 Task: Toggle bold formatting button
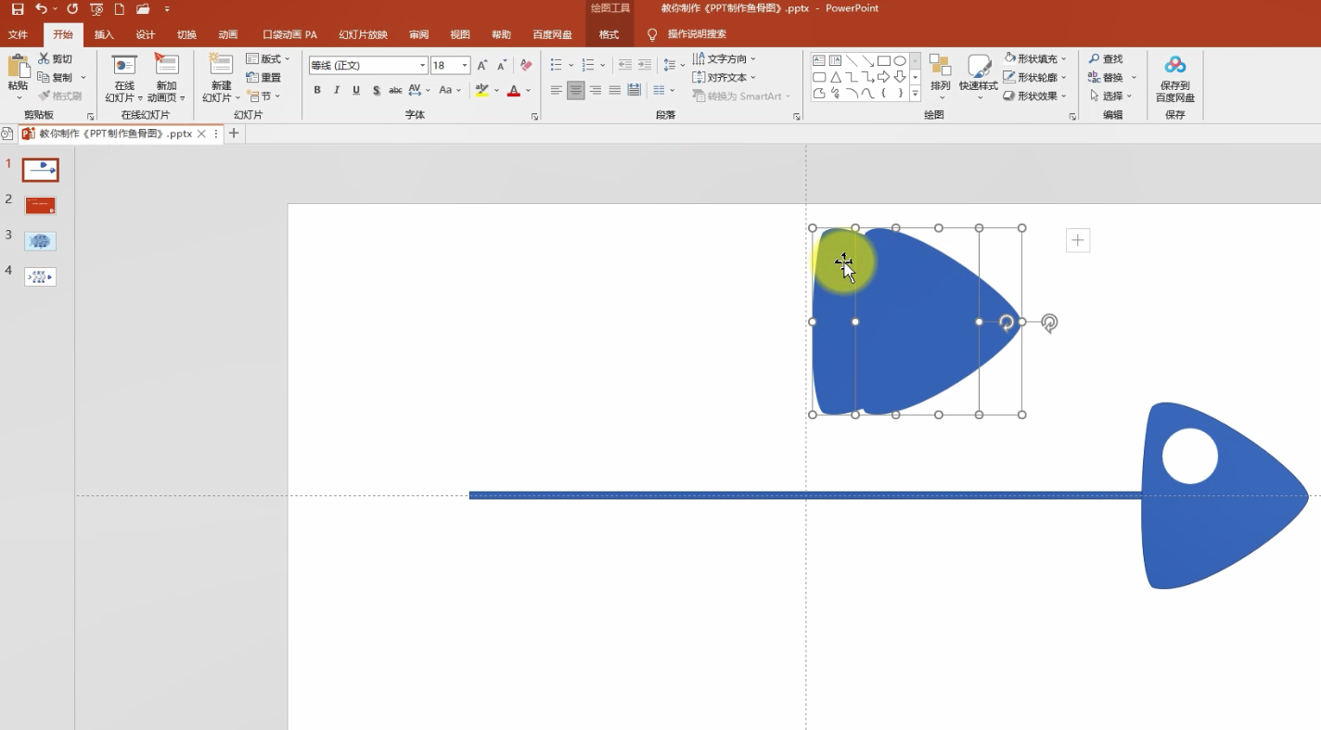pos(317,91)
